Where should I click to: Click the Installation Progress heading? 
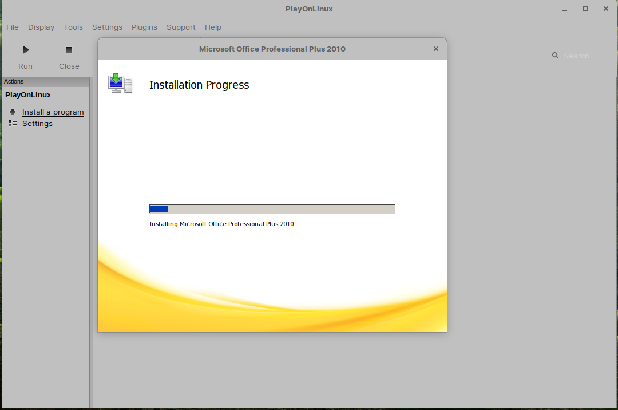(199, 85)
